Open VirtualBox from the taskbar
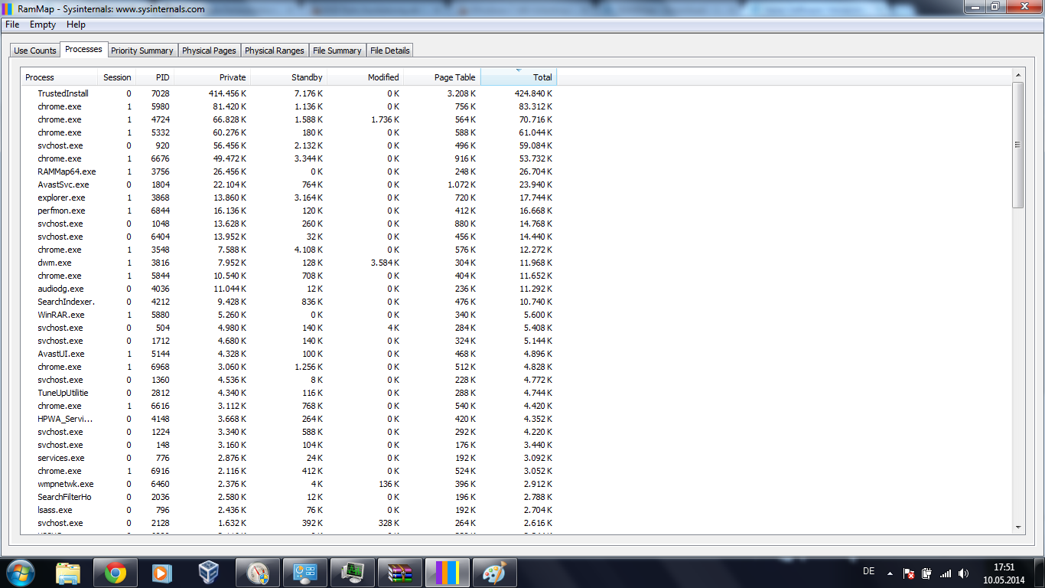This screenshot has height=588, width=1045. (x=209, y=573)
